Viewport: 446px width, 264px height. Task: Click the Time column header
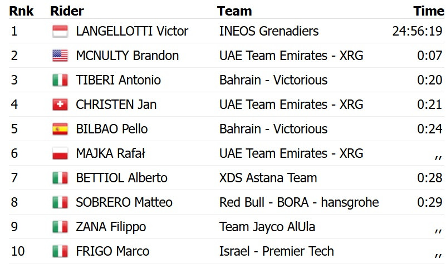(x=428, y=11)
